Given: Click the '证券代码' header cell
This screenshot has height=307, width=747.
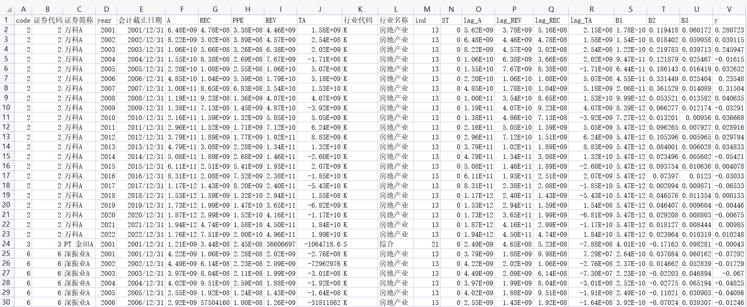Looking at the screenshot, I should click(x=47, y=20).
